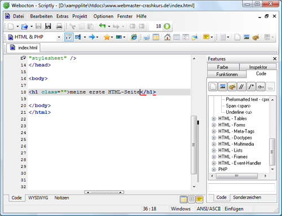Image resolution: width=282 pixels, height=216 pixels.
Task: Click the picture icon in Features panel
Action: coord(223,87)
